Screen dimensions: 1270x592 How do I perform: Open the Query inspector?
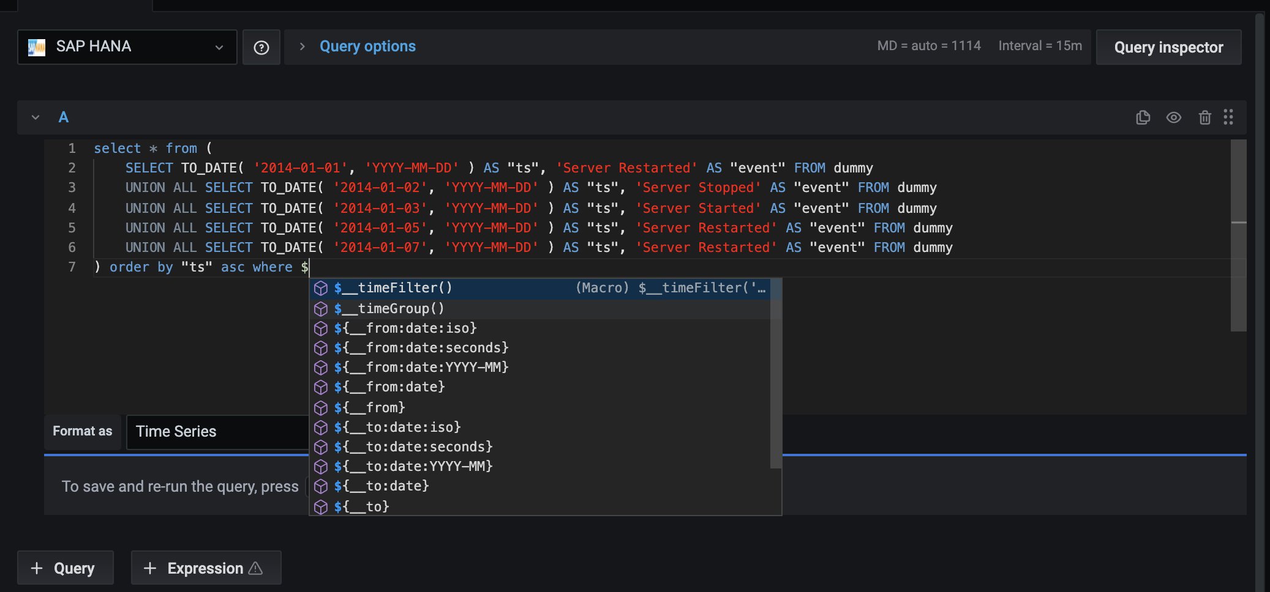pyautogui.click(x=1168, y=47)
